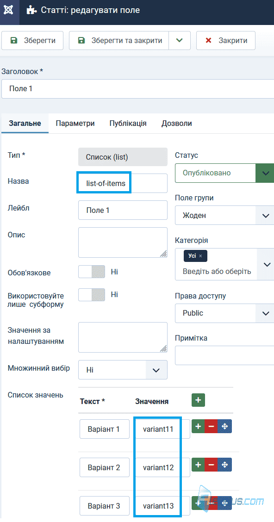Remove Варіант 2 row minus icon
Image resolution: width=274 pixels, height=522 pixels.
(211, 465)
